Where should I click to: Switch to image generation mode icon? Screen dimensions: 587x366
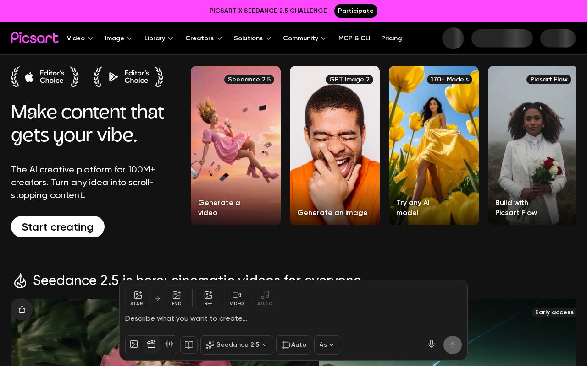pos(134,344)
